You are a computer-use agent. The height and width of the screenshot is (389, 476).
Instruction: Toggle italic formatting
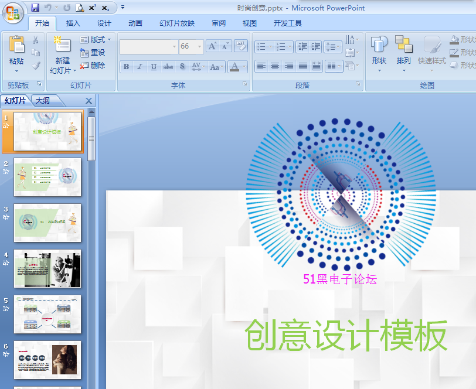(140, 67)
